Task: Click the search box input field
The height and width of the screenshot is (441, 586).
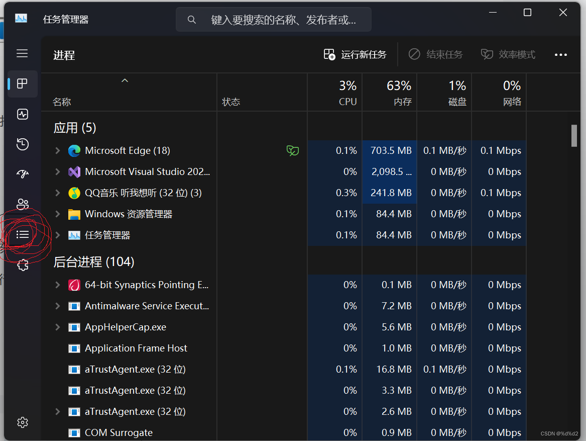Action: (x=274, y=20)
